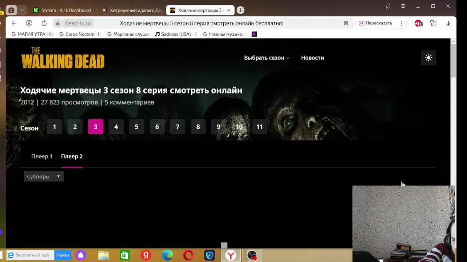Image resolution: width=467 pixels, height=262 pixels.
Task: Open the Выбрать сезон dropdown menu
Action: pyautogui.click(x=266, y=58)
